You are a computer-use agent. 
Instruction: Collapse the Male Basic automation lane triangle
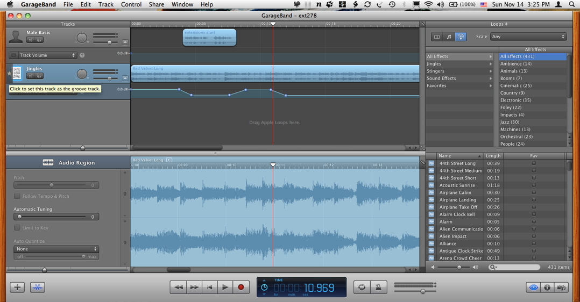click(x=125, y=42)
